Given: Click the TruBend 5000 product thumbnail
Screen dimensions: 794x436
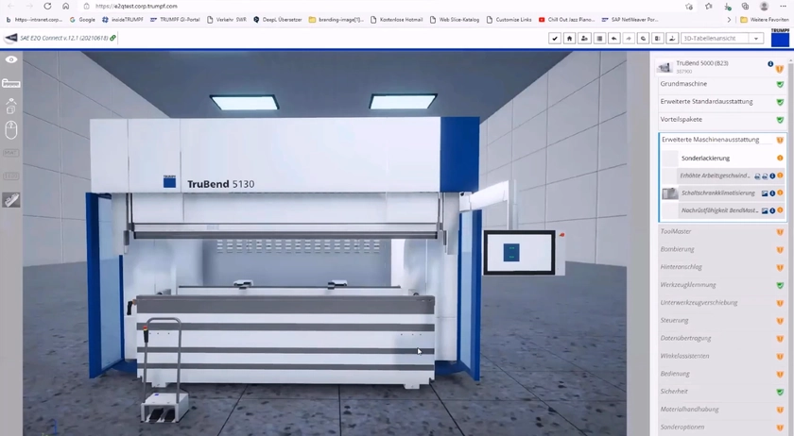Looking at the screenshot, I should [665, 67].
